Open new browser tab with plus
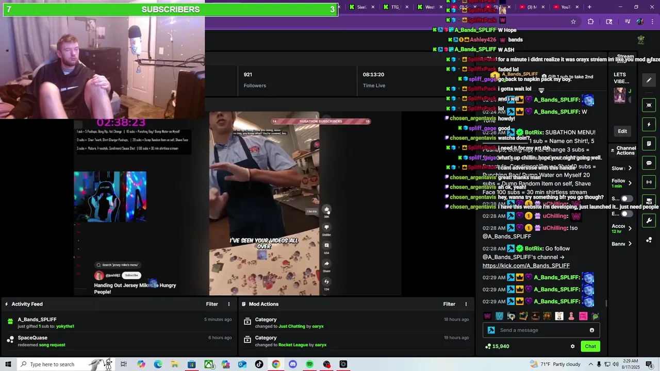 pos(589,7)
